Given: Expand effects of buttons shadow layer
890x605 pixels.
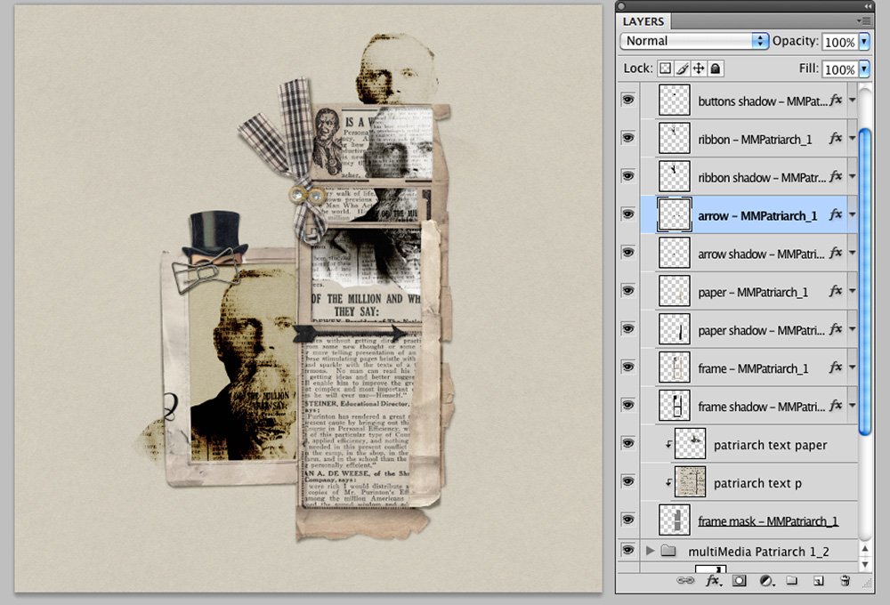Looking at the screenshot, I should pyautogui.click(x=852, y=101).
